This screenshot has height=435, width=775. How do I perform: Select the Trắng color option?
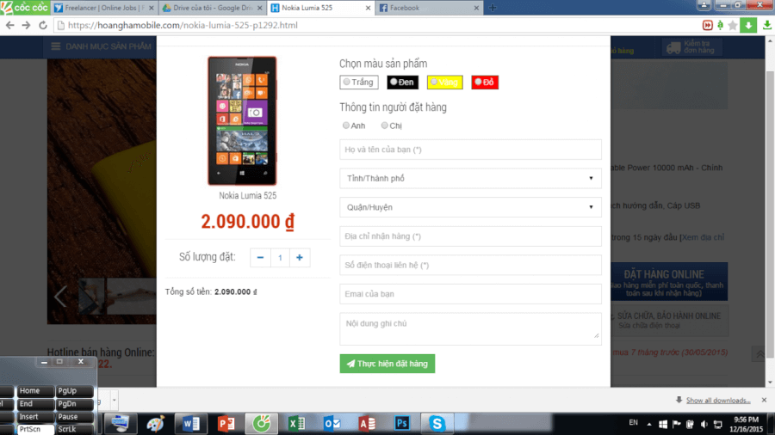pos(357,83)
